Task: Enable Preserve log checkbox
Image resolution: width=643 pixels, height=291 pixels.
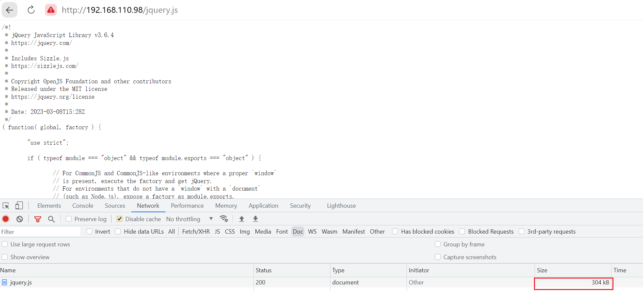Action: coord(69,219)
